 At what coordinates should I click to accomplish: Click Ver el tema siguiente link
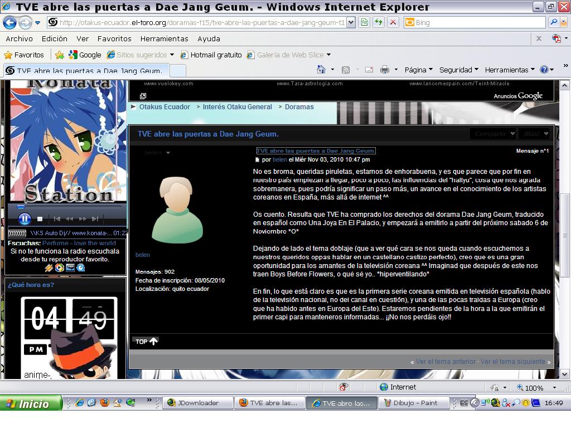(x=513, y=362)
